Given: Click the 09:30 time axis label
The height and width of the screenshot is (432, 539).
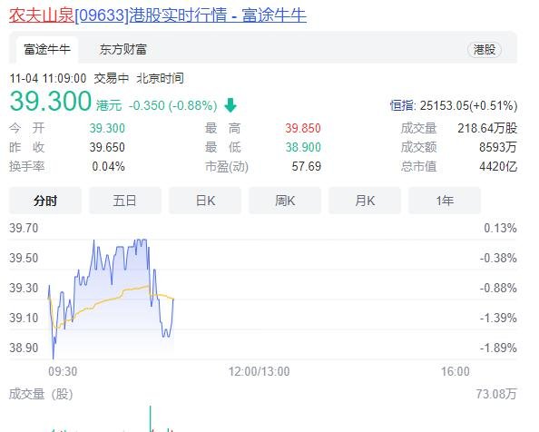Looking at the screenshot, I should [x=63, y=371].
